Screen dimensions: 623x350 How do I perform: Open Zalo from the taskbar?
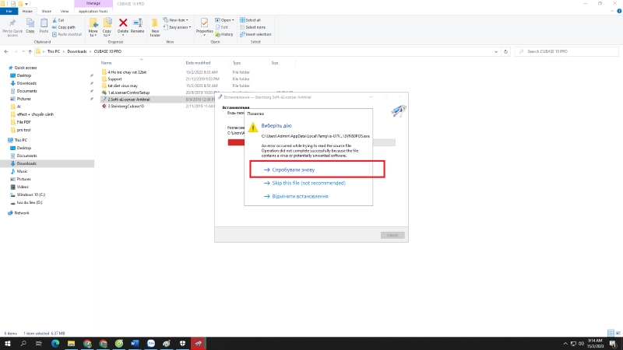point(150,344)
